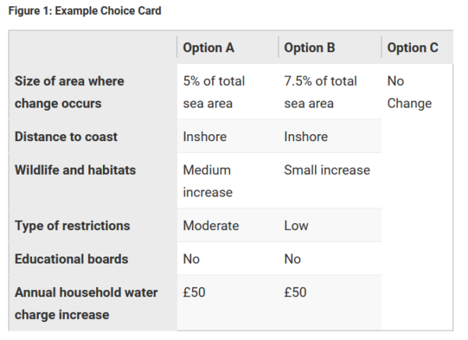Click 'Annual household water charge increase' label
The image size is (468, 340).
click(x=86, y=303)
